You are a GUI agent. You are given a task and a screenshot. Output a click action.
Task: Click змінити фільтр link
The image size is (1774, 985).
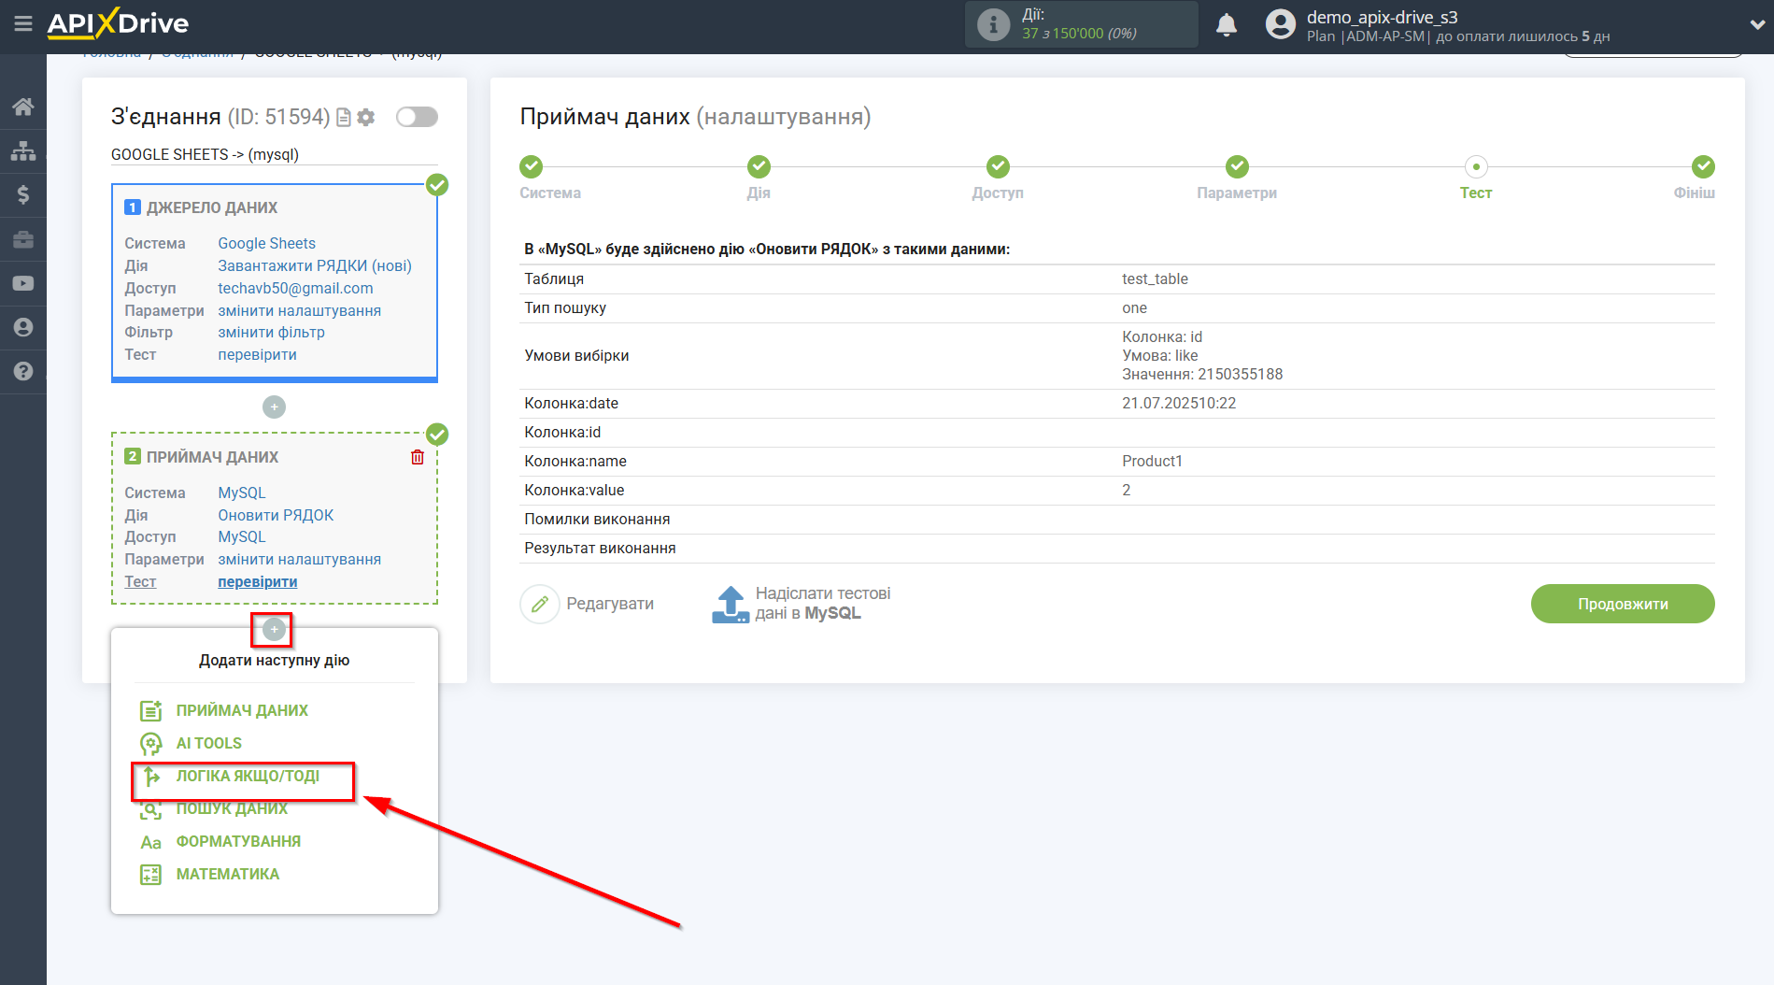tap(271, 332)
